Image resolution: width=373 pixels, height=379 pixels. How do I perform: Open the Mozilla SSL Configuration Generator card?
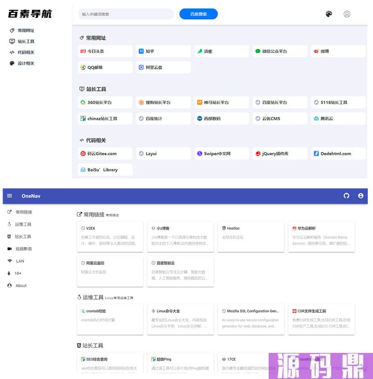coord(251,320)
